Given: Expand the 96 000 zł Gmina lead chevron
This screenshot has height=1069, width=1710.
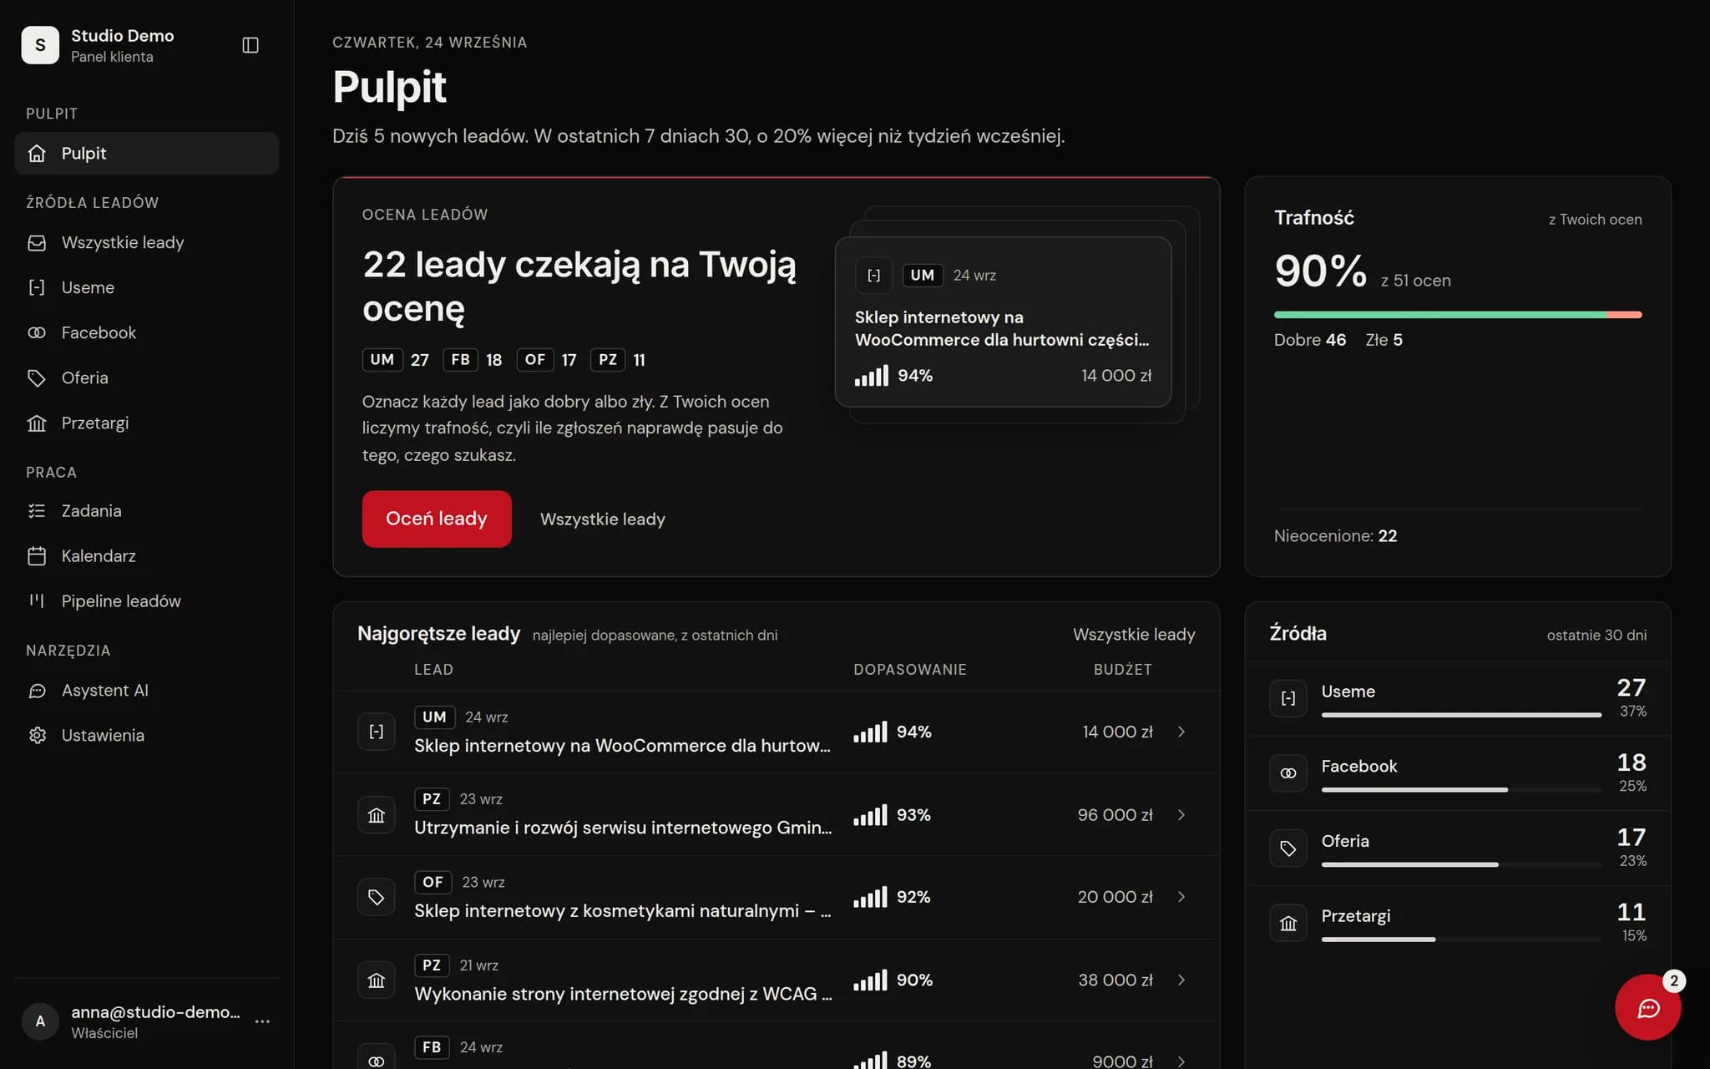Looking at the screenshot, I should tap(1181, 814).
